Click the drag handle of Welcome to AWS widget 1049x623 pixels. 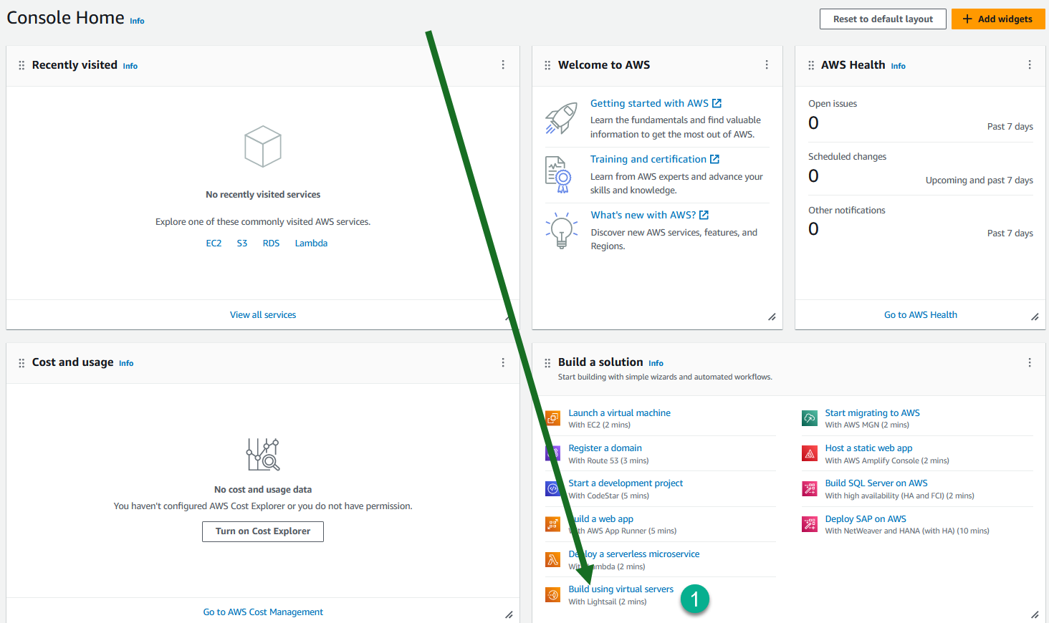click(x=547, y=65)
